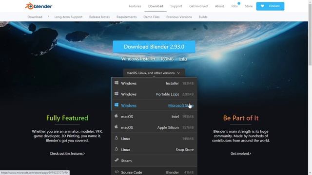
Task: Choose Linux 149MB download
Action: 154,139
